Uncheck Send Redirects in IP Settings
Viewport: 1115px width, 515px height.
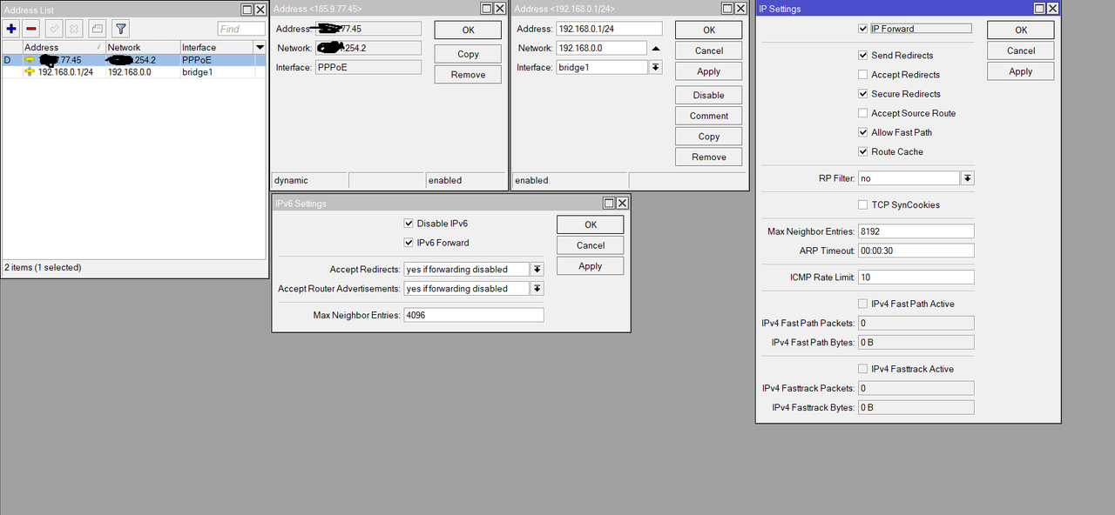coord(863,56)
